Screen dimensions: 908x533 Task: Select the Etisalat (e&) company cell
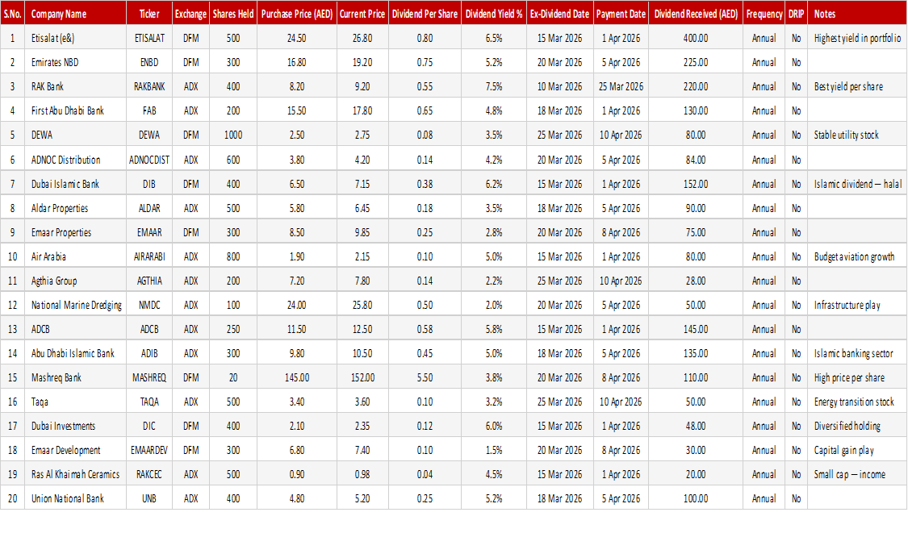click(x=75, y=38)
